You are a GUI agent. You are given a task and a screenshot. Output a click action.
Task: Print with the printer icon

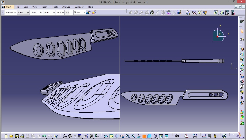pos(23,136)
